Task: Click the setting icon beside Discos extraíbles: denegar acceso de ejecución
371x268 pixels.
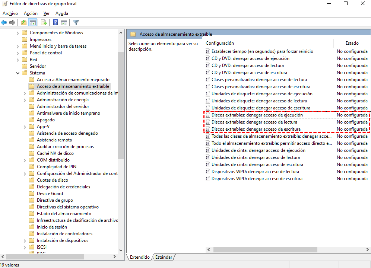Action: [208, 115]
